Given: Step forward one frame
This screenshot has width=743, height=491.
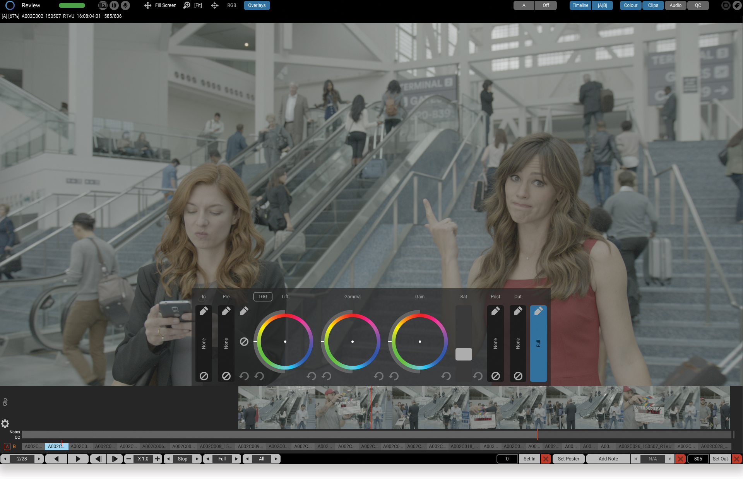Looking at the screenshot, I should point(115,459).
